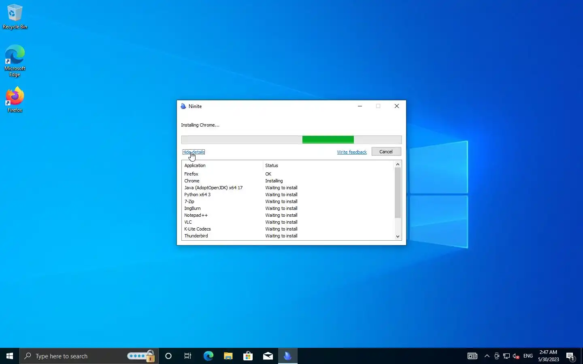This screenshot has width=583, height=364.
Task: Select the Python x64 3 row
Action: click(288, 195)
